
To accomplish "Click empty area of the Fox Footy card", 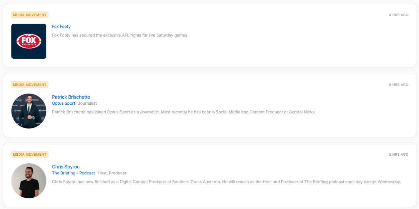I will tap(268, 50).
